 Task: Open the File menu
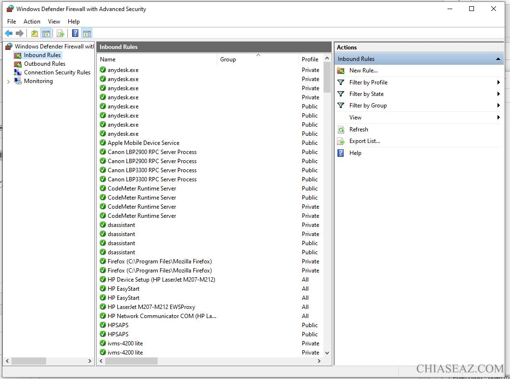(x=12, y=22)
